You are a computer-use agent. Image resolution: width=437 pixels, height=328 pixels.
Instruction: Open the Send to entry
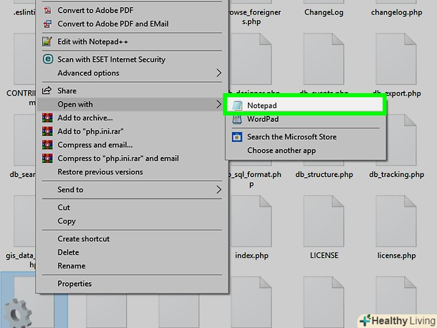click(x=132, y=190)
